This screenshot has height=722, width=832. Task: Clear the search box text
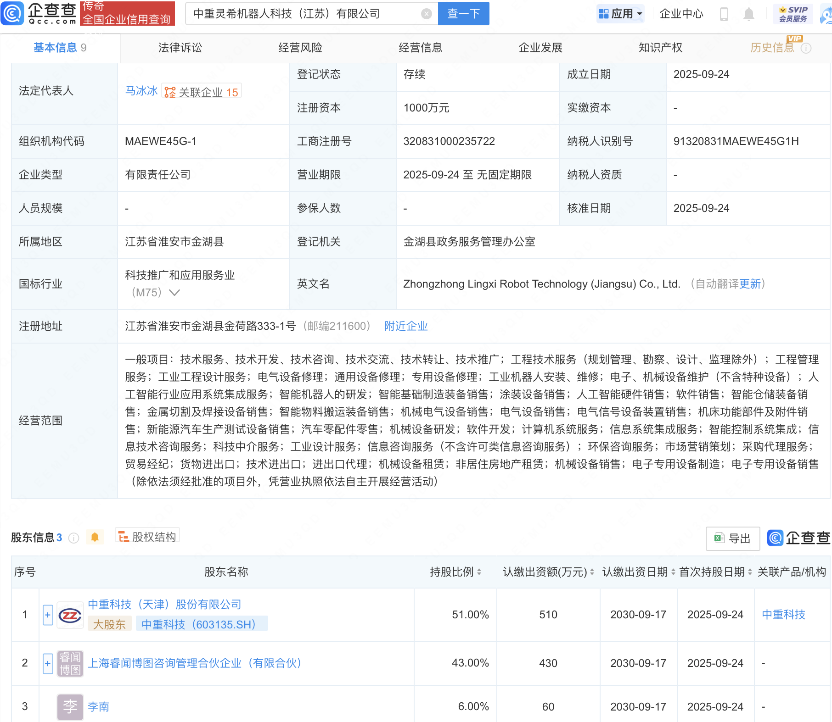pos(426,14)
